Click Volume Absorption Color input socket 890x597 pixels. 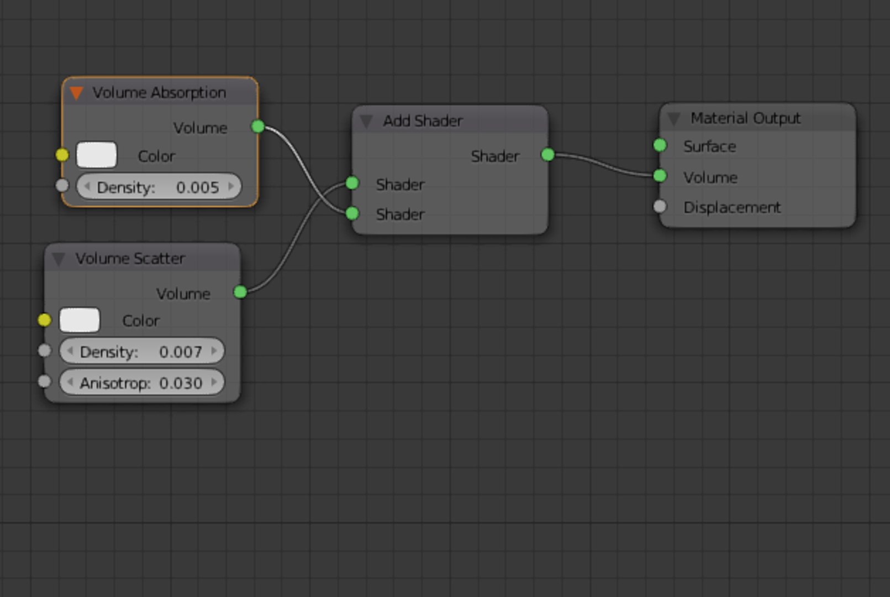click(62, 155)
